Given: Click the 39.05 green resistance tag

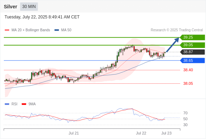Looking at the screenshot, I should coord(192,45).
